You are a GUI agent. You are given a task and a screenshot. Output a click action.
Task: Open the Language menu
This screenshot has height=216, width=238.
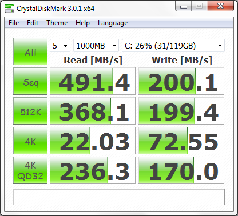(113, 23)
